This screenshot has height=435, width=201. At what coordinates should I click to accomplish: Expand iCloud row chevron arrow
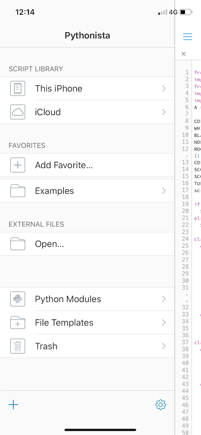coord(164,112)
